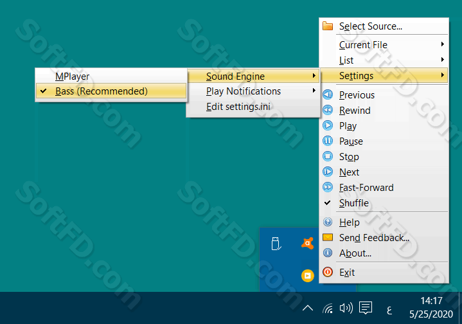Click the Rewind double-arrow icon
The width and height of the screenshot is (462, 324).
pyautogui.click(x=328, y=110)
